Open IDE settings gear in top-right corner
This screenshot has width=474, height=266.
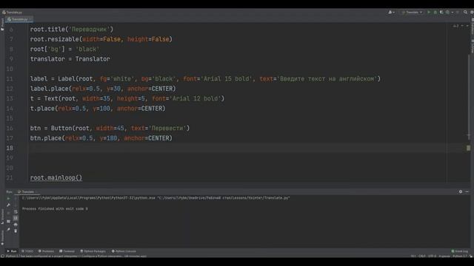[x=472, y=13]
